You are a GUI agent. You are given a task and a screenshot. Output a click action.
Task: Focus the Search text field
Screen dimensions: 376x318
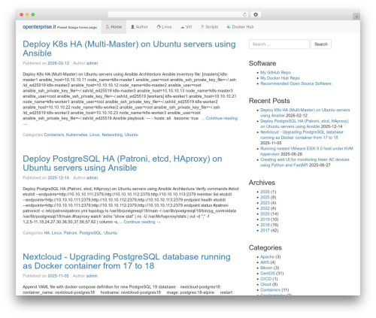(279, 44)
